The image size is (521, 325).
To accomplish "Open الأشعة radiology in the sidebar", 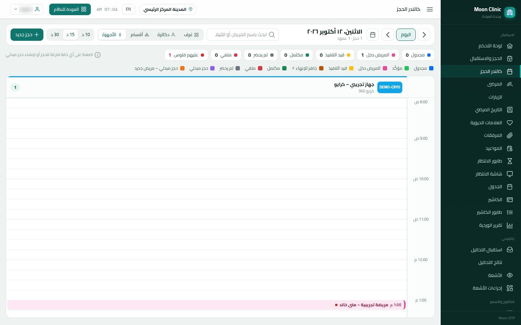I will pos(480,275).
